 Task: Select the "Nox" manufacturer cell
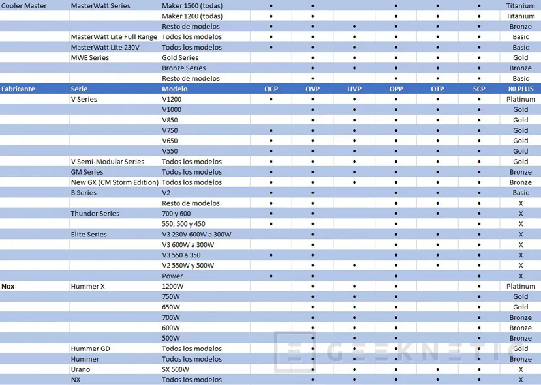coord(8,286)
